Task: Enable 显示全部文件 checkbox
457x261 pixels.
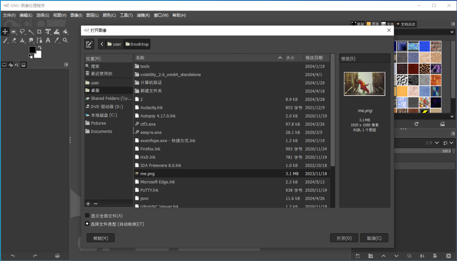Action: click(x=87, y=216)
